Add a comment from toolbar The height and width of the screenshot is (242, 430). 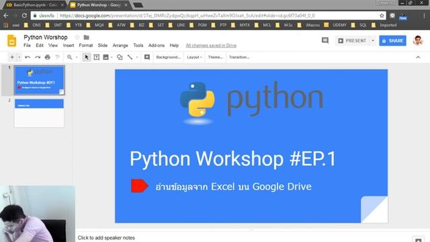tap(147, 57)
